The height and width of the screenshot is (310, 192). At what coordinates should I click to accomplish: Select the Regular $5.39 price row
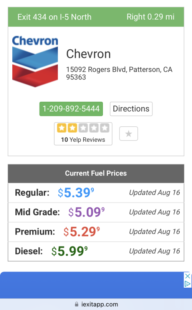(96, 193)
